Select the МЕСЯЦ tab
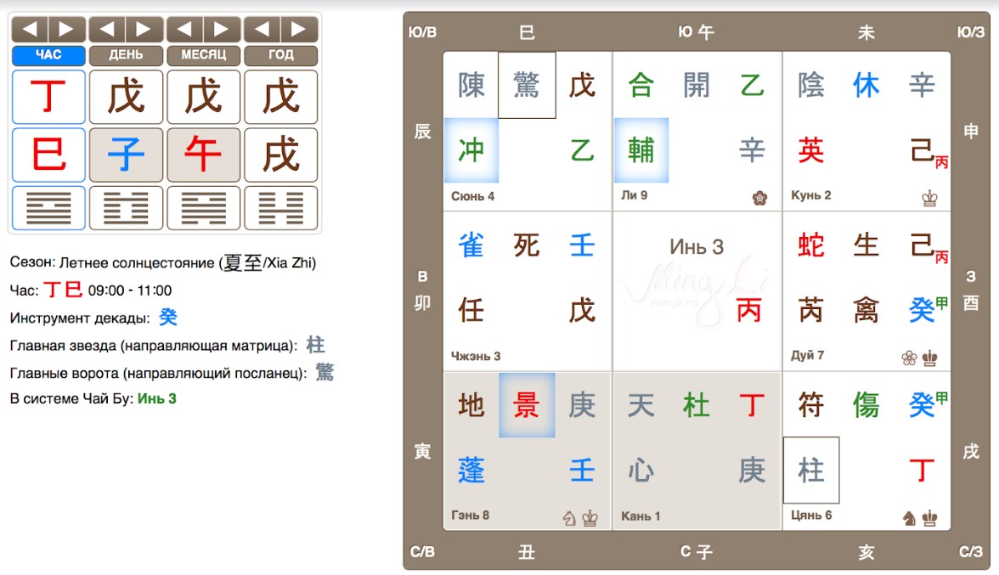Viewport: 999px width, 575px height. pos(203,55)
